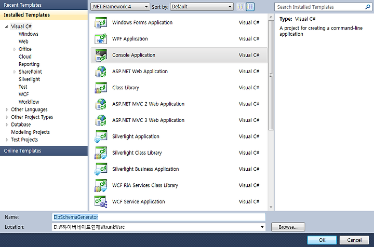Select the WCF category in tree
374x247 pixels.
point(23,94)
